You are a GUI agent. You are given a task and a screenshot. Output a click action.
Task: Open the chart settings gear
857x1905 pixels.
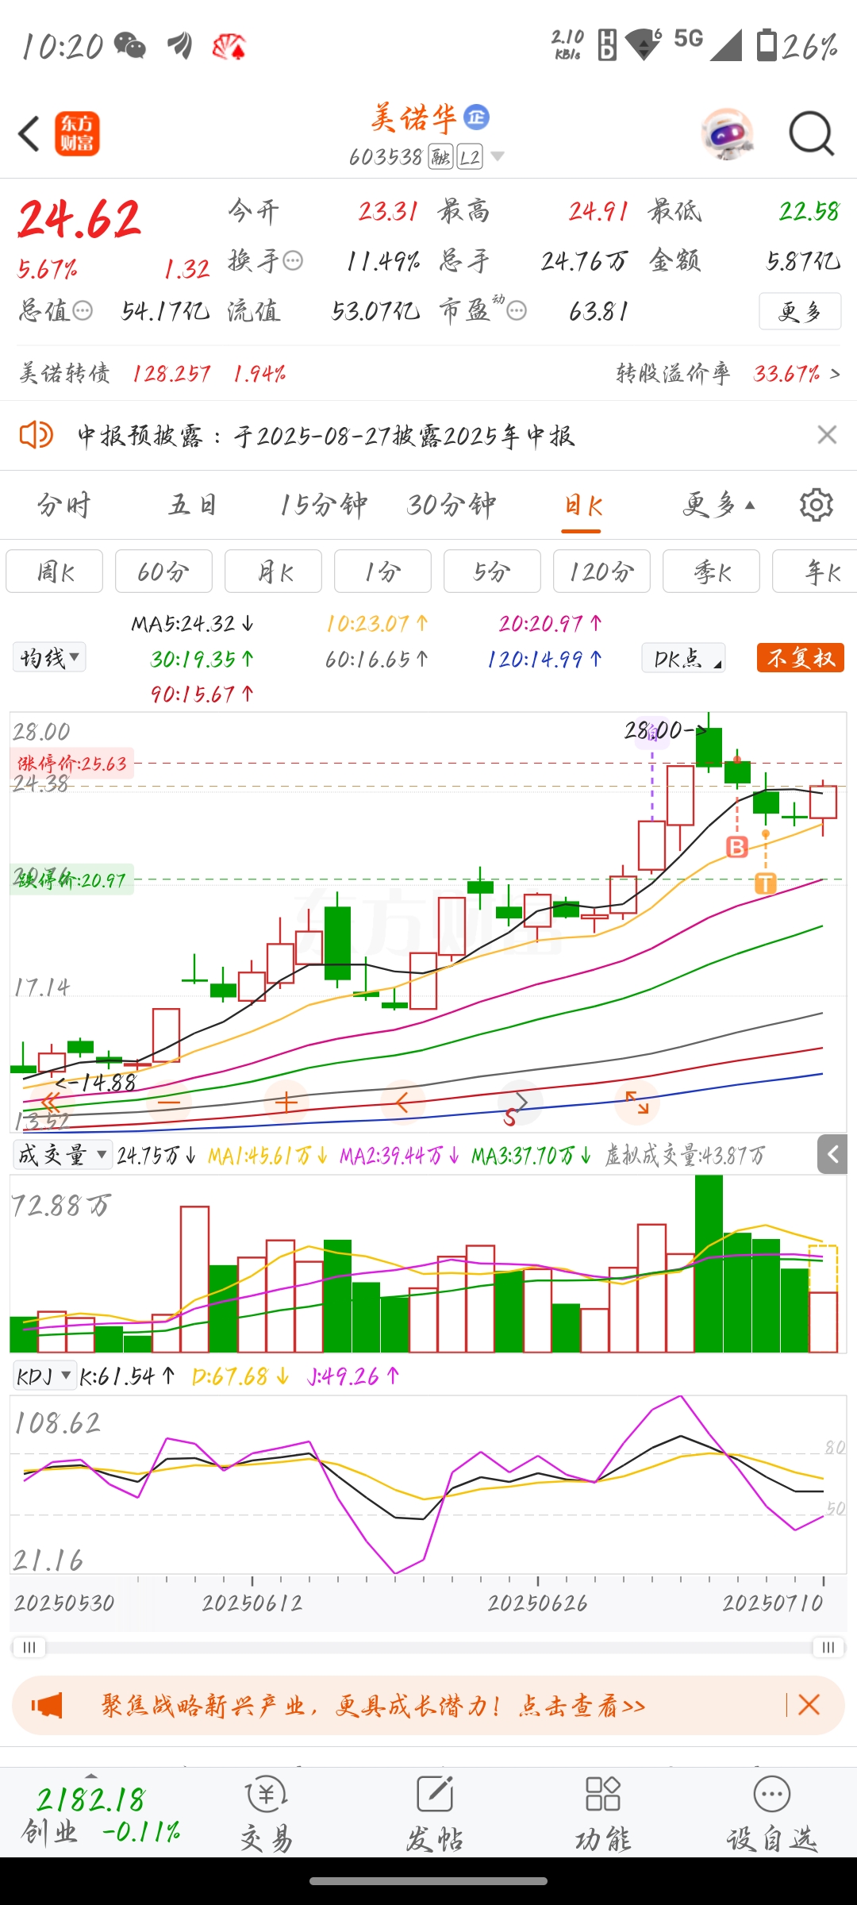pos(816,505)
